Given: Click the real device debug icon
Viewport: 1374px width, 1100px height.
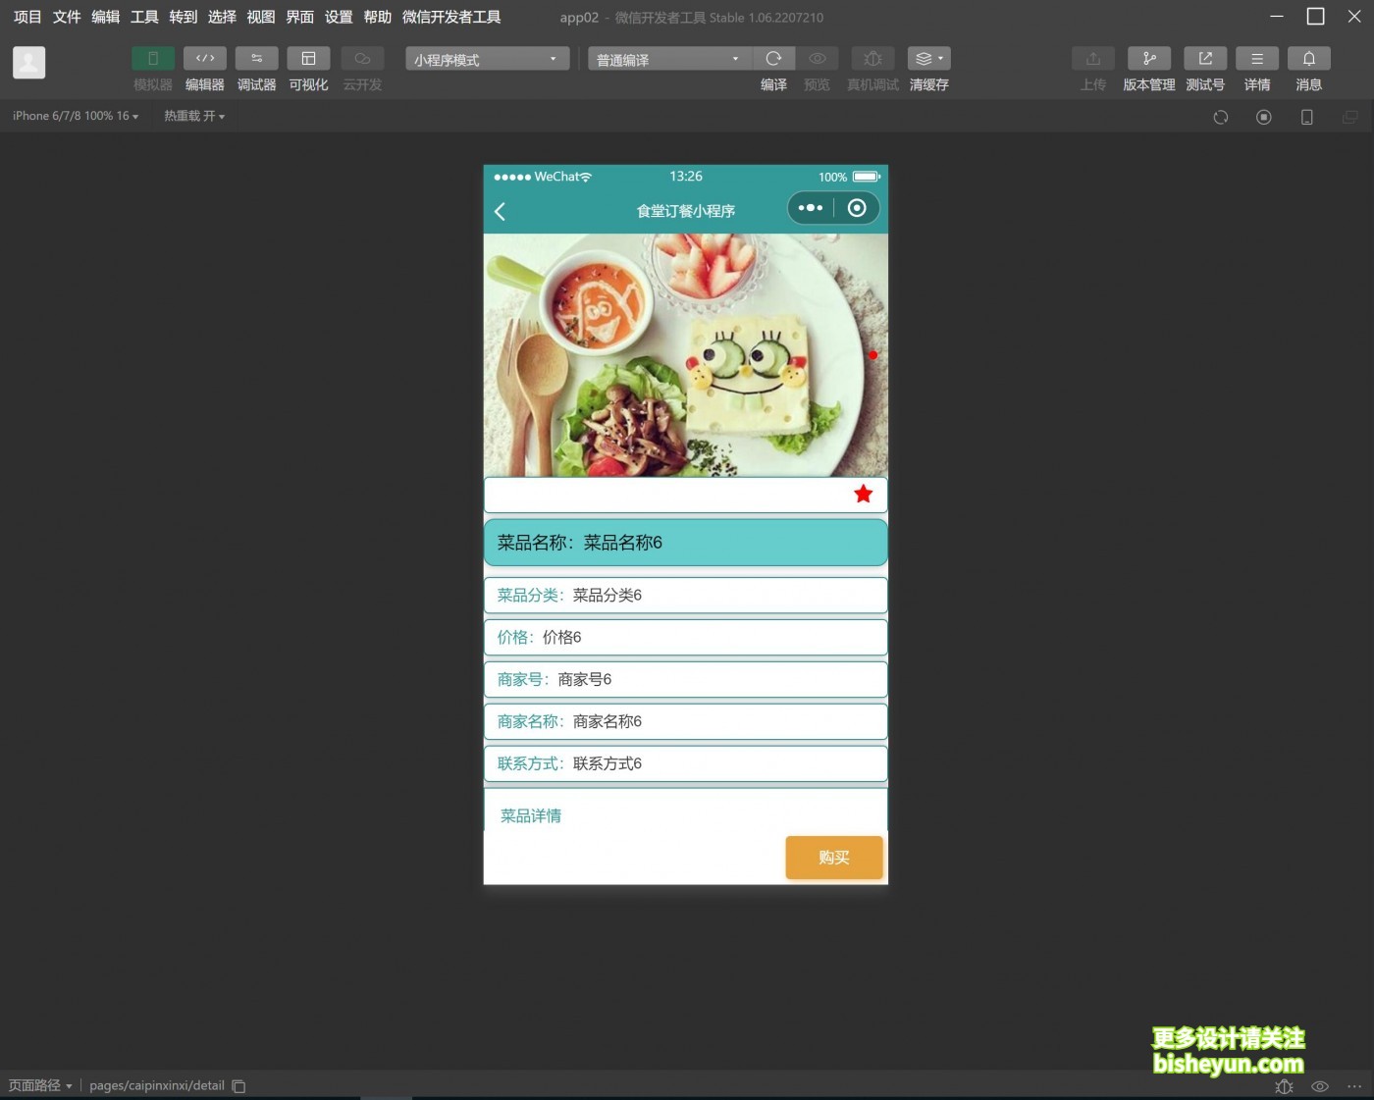Looking at the screenshot, I should click(x=872, y=59).
